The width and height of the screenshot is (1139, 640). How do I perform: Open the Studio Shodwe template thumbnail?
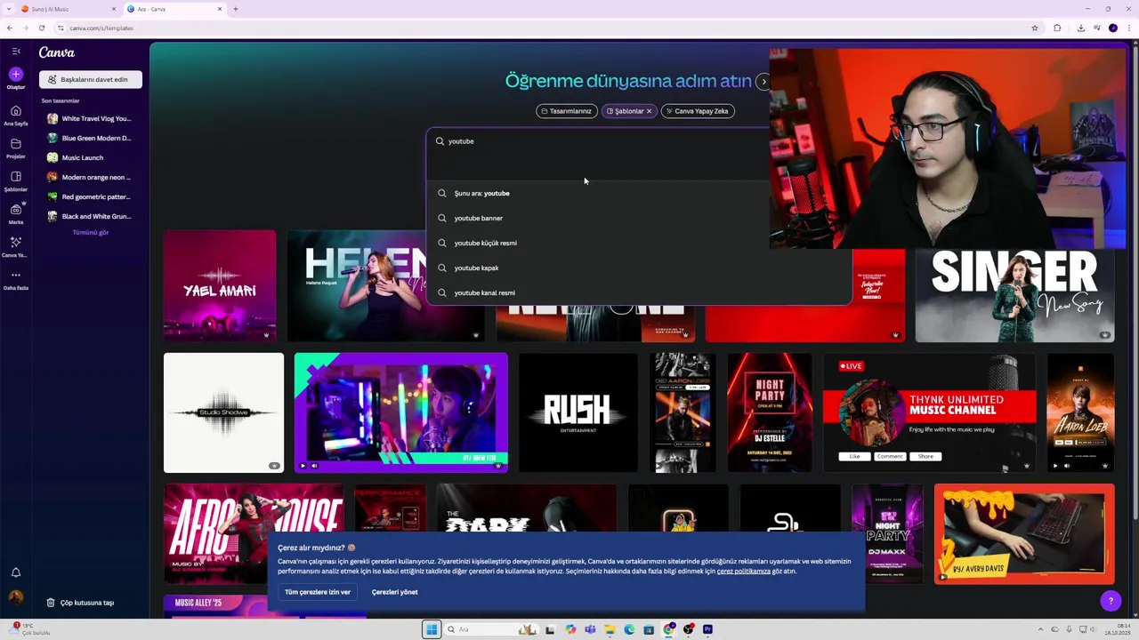(223, 412)
